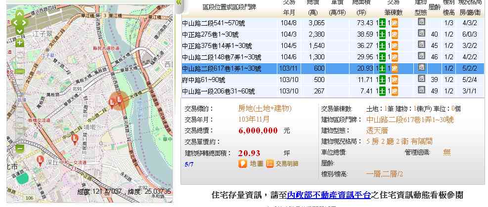The width and height of the screenshot is (488, 207).
Task: Click the green 土 icon in the 中正路375巷 row
Action: tap(382, 45)
